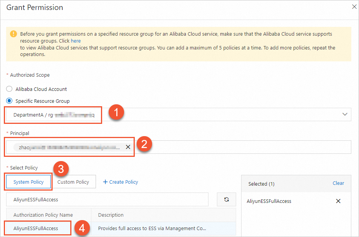Image resolution: width=359 pixels, height=237 pixels.
Task: Refresh the policy list
Action: coord(227,199)
